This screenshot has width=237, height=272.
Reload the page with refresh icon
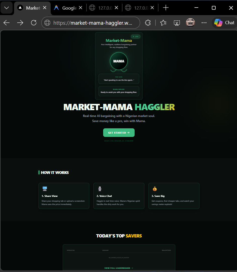click(33, 23)
